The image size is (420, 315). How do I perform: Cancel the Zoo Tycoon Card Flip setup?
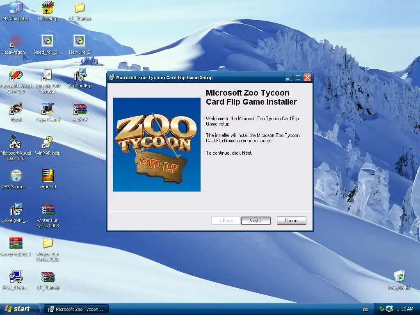point(292,221)
